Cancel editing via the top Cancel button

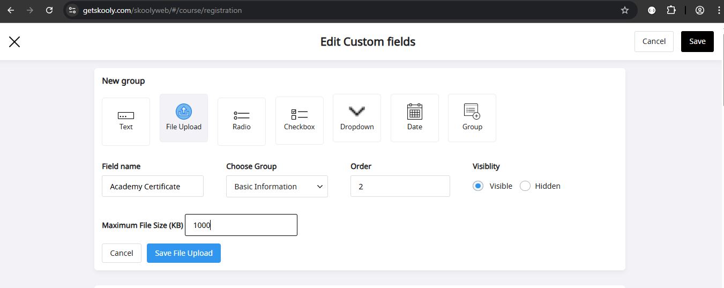(x=654, y=41)
